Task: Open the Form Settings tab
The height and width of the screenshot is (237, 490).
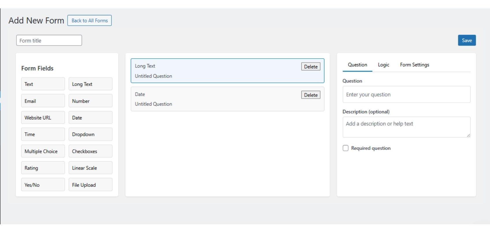Action: pos(414,65)
